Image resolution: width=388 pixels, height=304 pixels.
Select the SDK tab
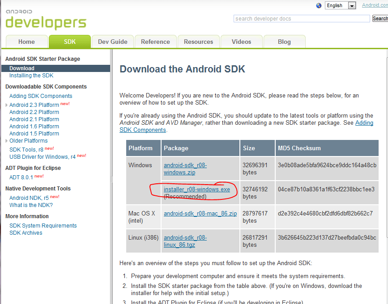pyautogui.click(x=70, y=42)
